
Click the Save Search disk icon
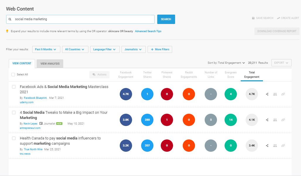(x=253, y=18)
